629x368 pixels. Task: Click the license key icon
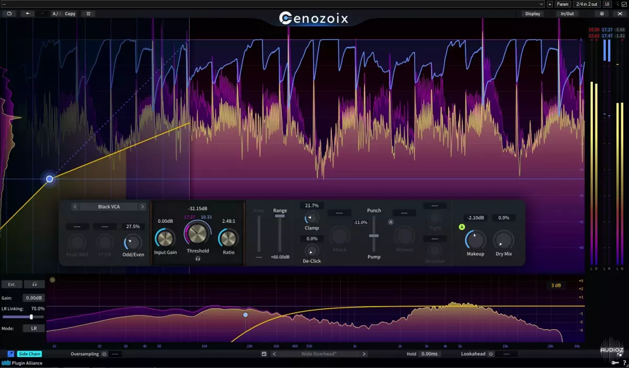pos(615,363)
